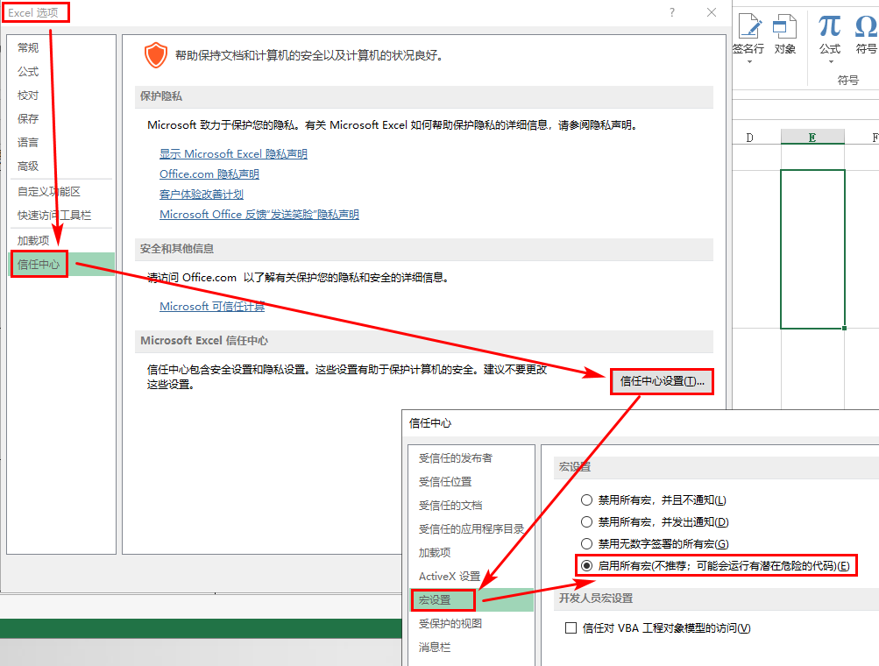Click the 开发人员宏设置 section heading
This screenshot has height=666, width=879.
(x=595, y=599)
